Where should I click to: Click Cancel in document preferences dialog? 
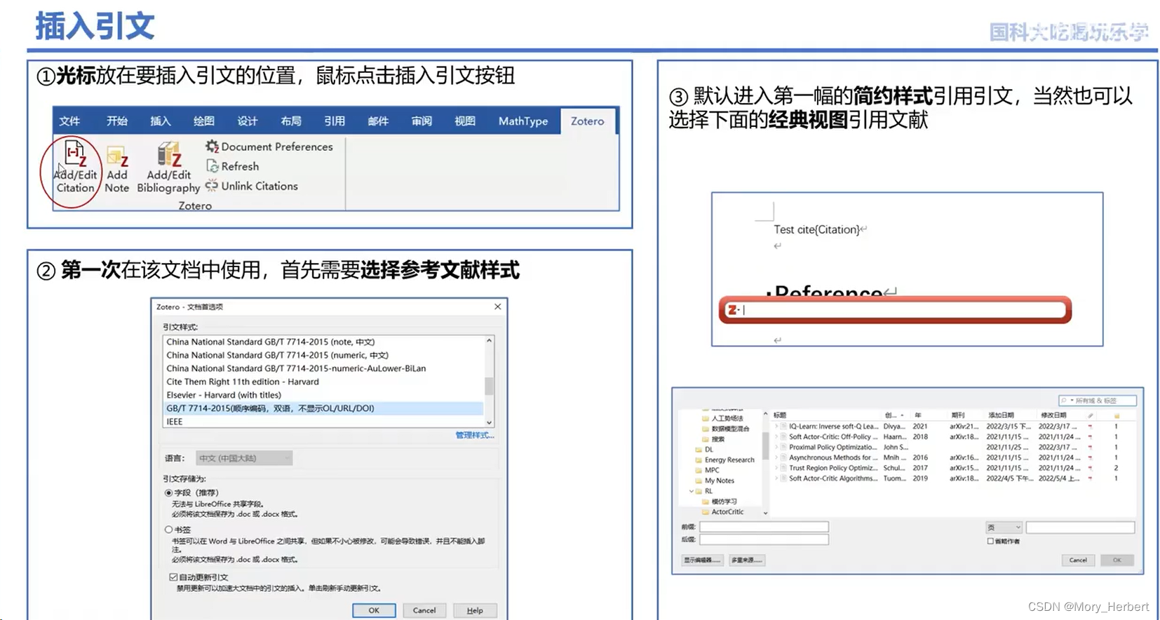pyautogui.click(x=424, y=610)
